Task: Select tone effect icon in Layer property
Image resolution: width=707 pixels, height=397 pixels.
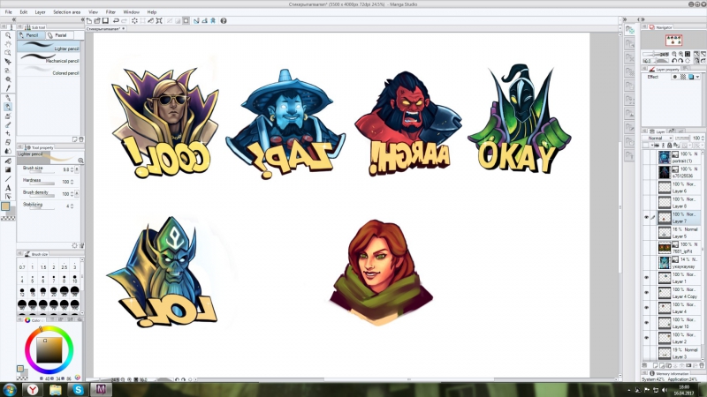Action: pos(682,77)
